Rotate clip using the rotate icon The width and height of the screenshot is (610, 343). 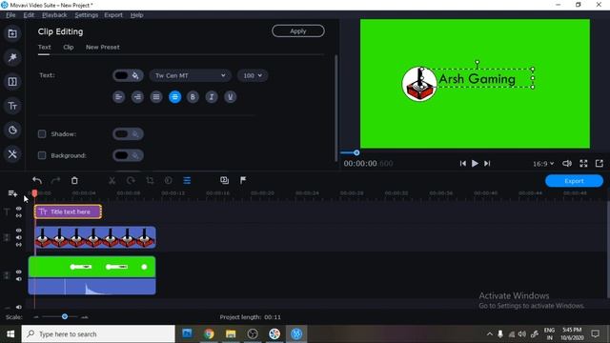click(131, 180)
